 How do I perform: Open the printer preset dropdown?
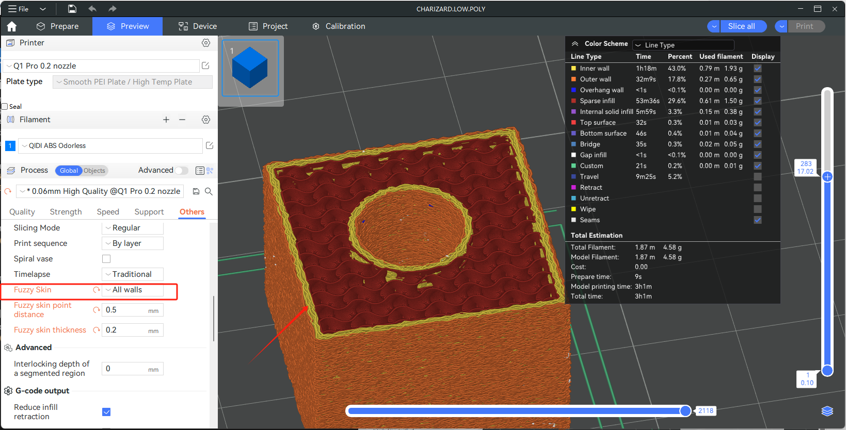click(102, 66)
